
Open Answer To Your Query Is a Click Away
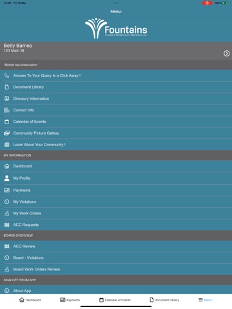point(116,75)
